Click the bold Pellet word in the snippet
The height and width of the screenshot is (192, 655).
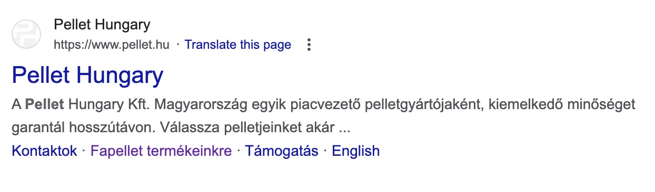pyautogui.click(x=45, y=104)
